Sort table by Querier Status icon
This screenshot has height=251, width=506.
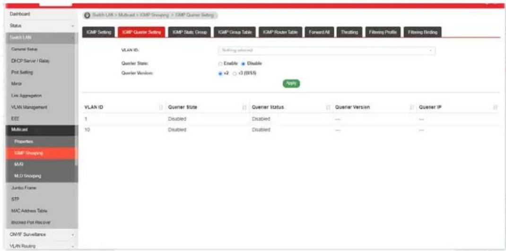pos(329,107)
